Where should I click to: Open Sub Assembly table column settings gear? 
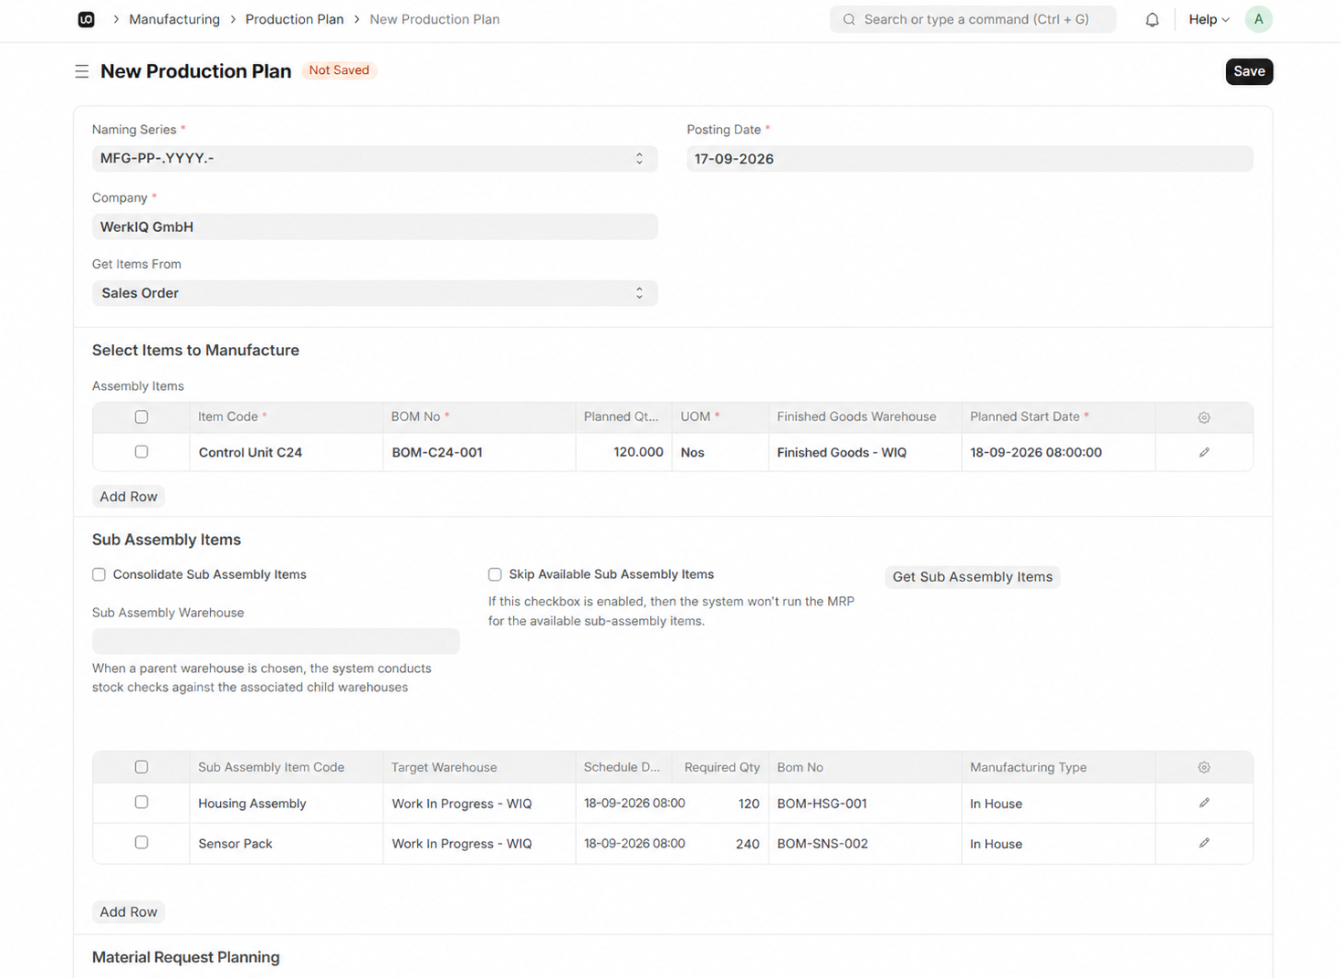pyautogui.click(x=1204, y=768)
